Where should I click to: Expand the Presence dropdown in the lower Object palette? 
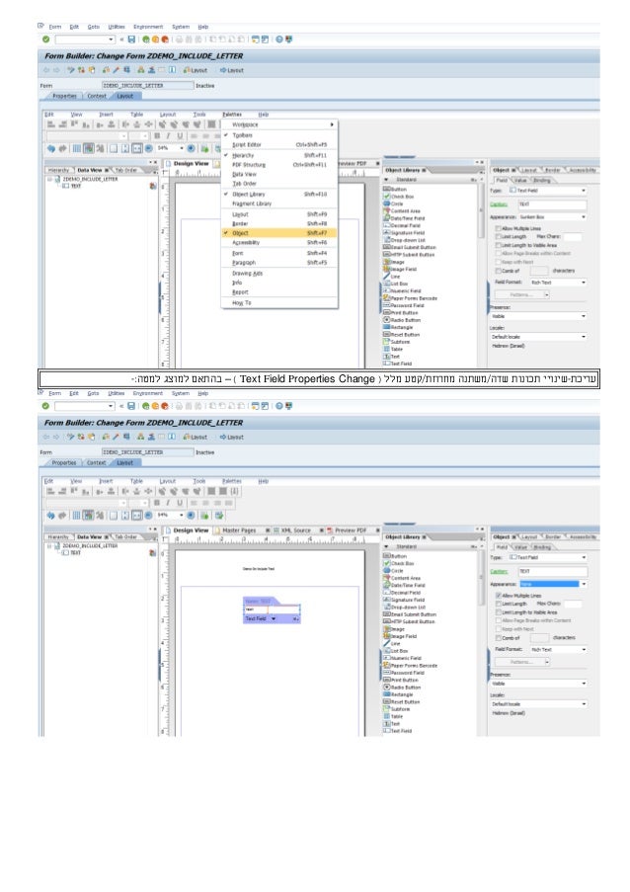[585, 682]
